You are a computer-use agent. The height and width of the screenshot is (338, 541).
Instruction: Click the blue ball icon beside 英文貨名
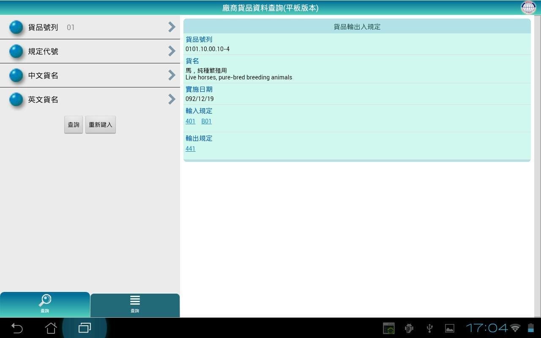point(16,99)
